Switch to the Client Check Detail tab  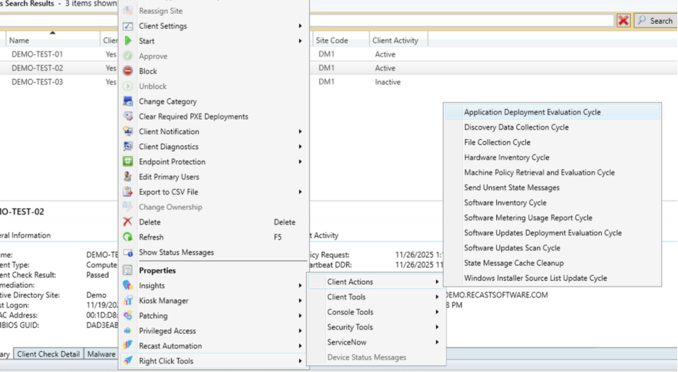49,355
